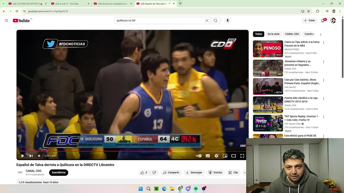
Task: Open Chrome extensions puzzle icon
Action: tap(317, 11)
